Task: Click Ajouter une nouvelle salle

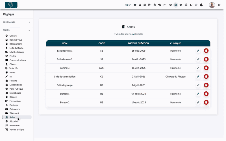Action: pos(128,34)
